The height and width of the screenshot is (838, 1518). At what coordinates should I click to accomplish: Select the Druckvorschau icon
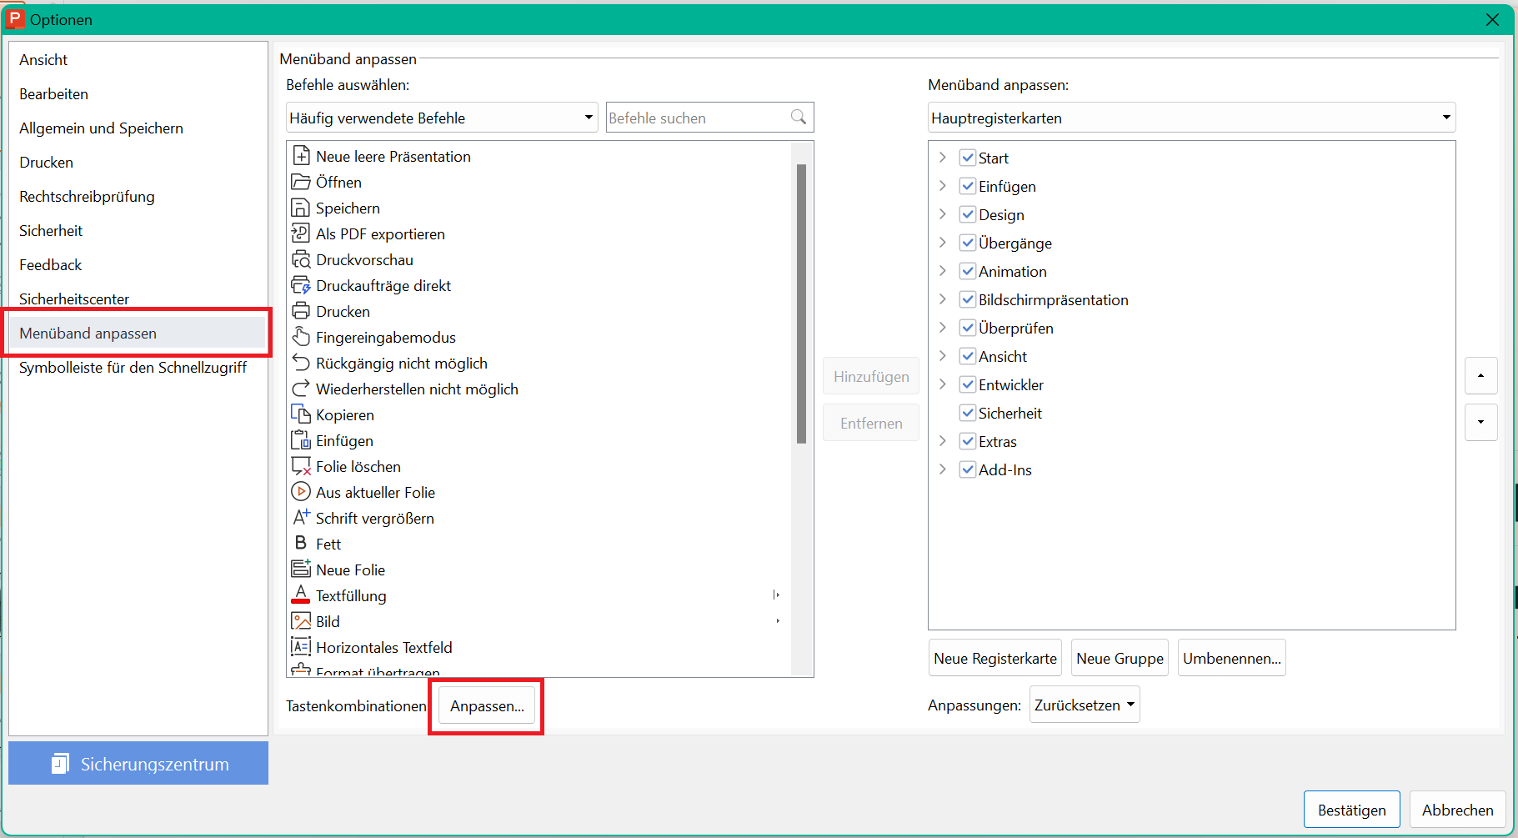coord(301,260)
